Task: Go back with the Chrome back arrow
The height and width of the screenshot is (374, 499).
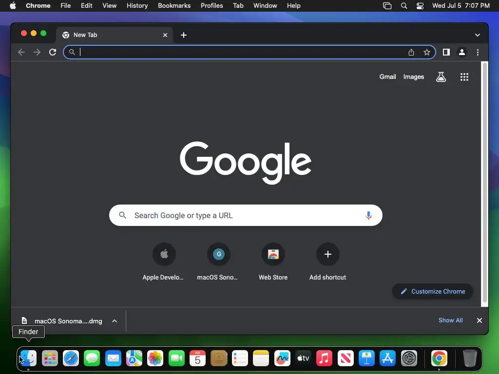Action: (21, 52)
